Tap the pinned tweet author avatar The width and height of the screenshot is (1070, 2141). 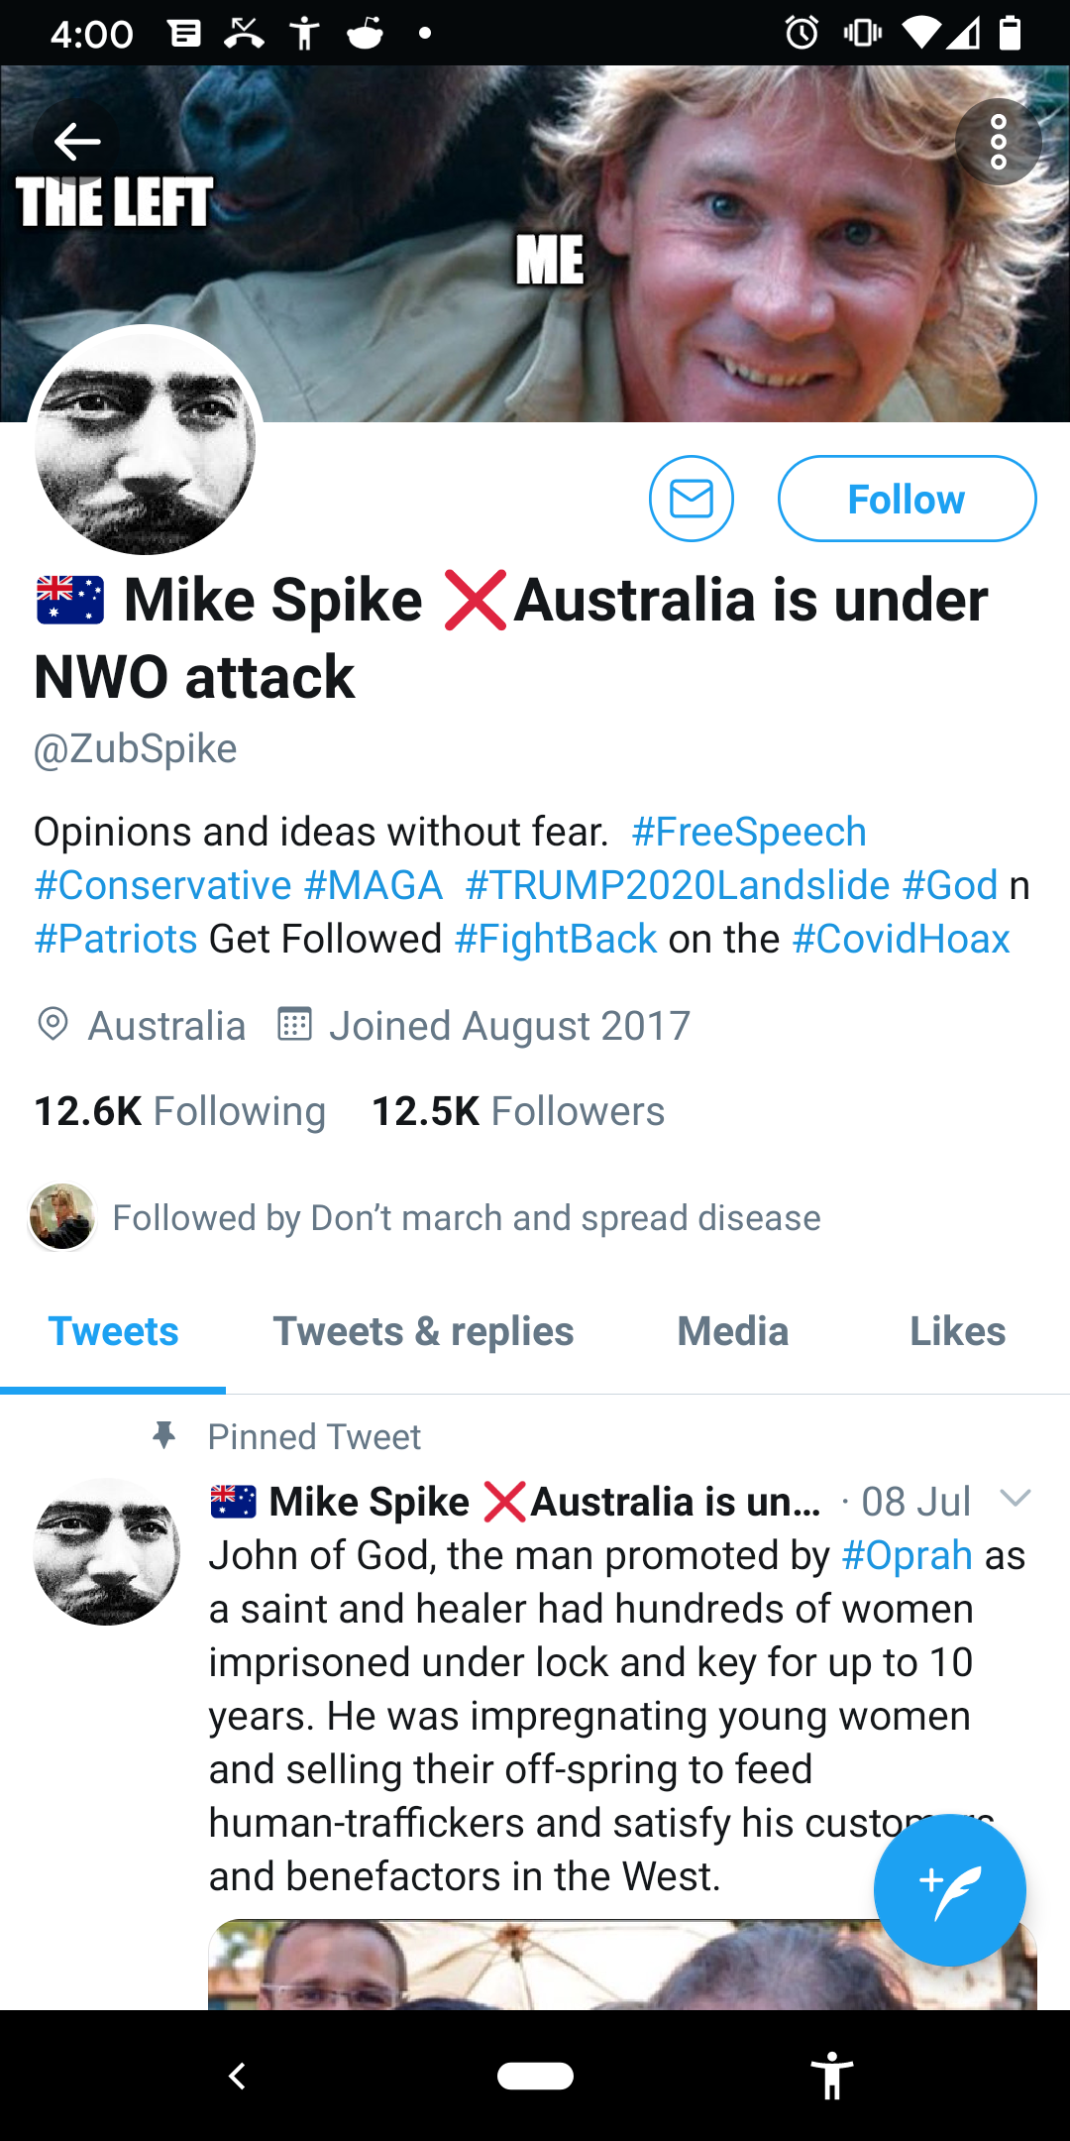click(107, 1551)
